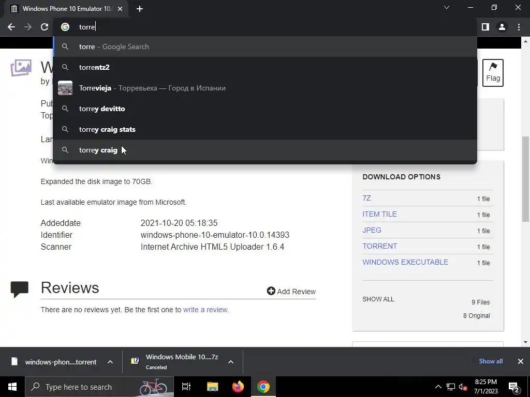Image resolution: width=530 pixels, height=397 pixels.
Task: Open 7Z download option
Action: [366, 198]
